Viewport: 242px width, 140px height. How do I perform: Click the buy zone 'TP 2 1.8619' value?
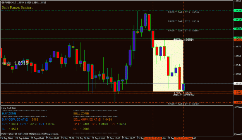coord(28,124)
